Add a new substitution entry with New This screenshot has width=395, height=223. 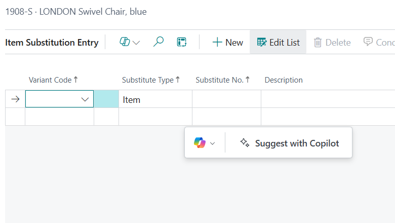coord(227,43)
